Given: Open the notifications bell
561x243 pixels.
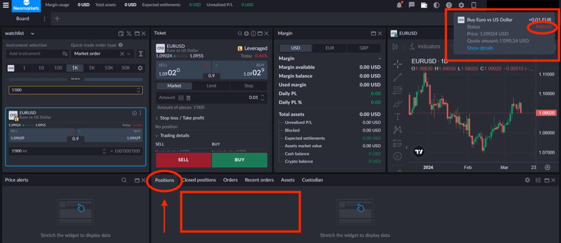Looking at the screenshot, I should tap(399, 5).
